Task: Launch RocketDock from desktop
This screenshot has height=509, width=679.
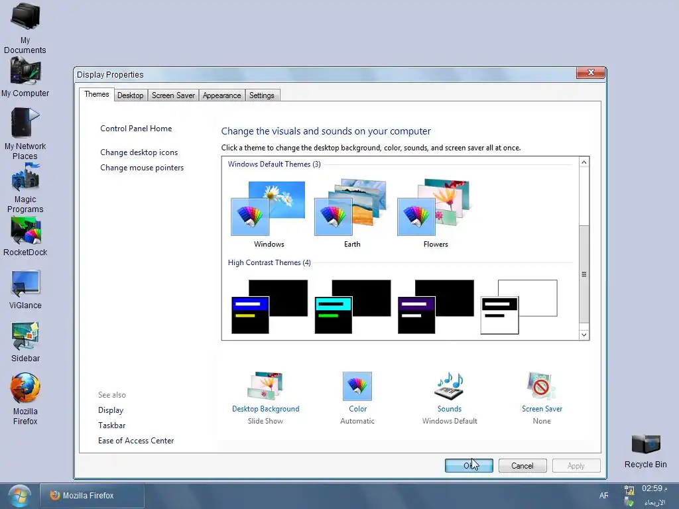Action: coord(25,237)
